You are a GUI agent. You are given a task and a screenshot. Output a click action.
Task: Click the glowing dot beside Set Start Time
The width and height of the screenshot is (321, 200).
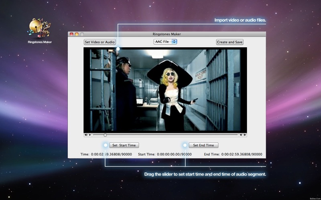pos(106,145)
